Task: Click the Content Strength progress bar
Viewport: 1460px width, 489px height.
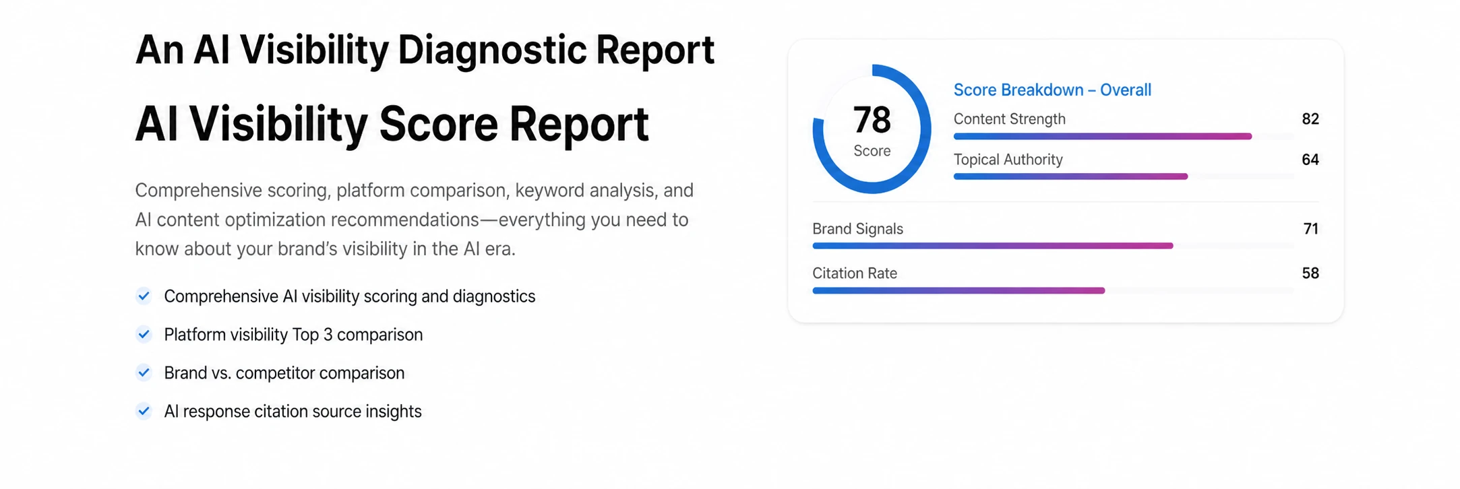Action: pyautogui.click(x=1123, y=137)
